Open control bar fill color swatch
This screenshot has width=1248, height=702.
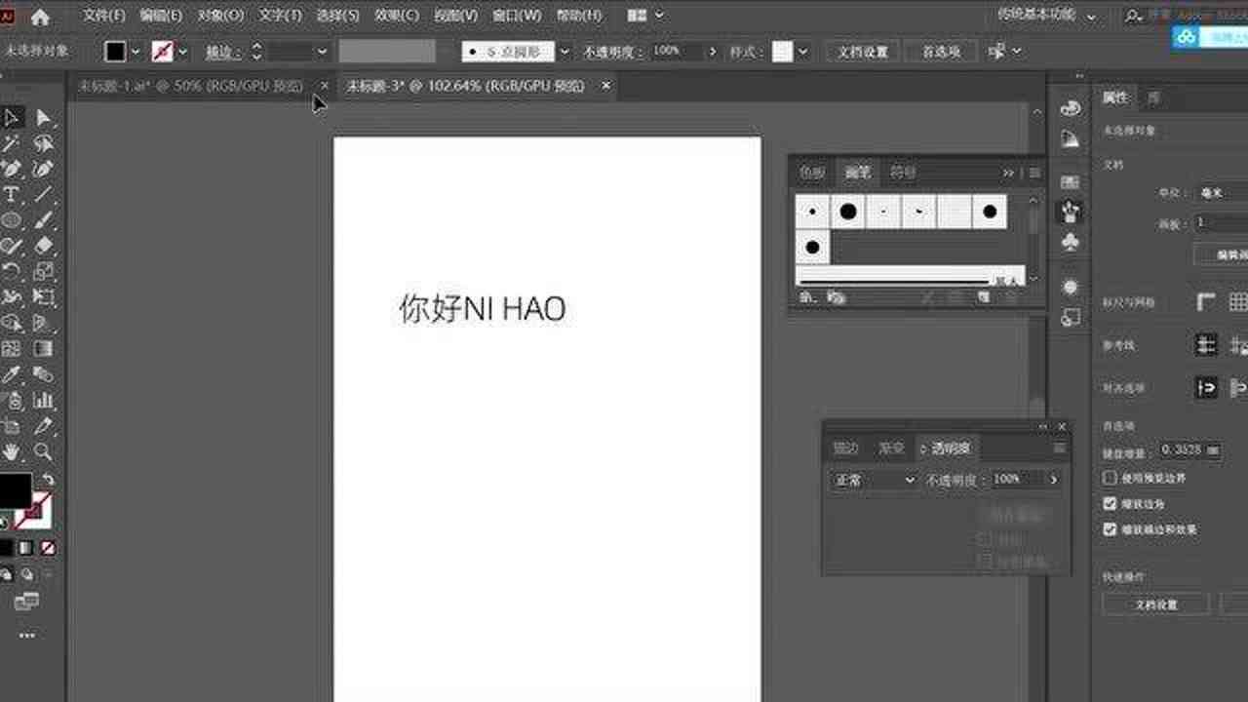click(115, 52)
